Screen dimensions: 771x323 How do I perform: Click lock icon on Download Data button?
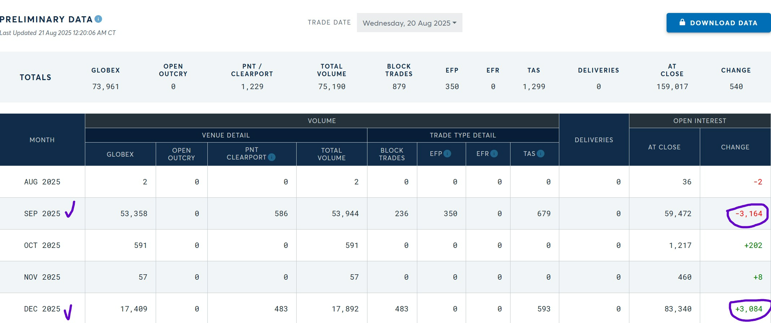[682, 22]
